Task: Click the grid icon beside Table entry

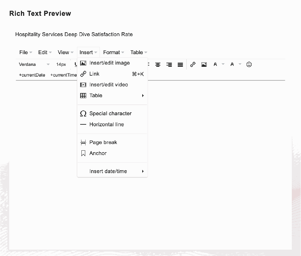Action: click(x=83, y=96)
